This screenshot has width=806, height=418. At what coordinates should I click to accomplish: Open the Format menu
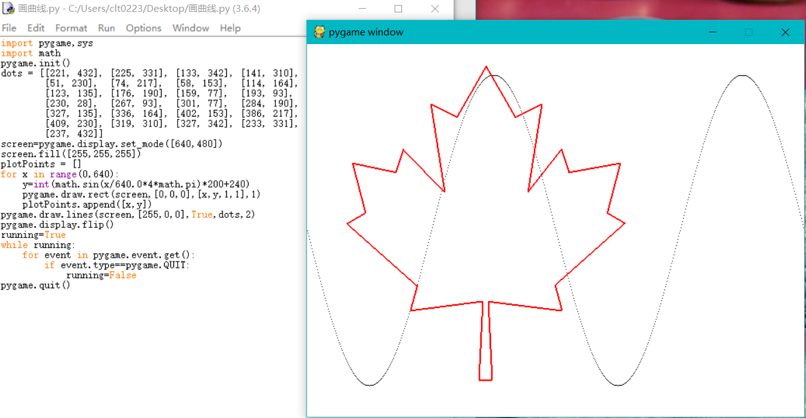[71, 28]
